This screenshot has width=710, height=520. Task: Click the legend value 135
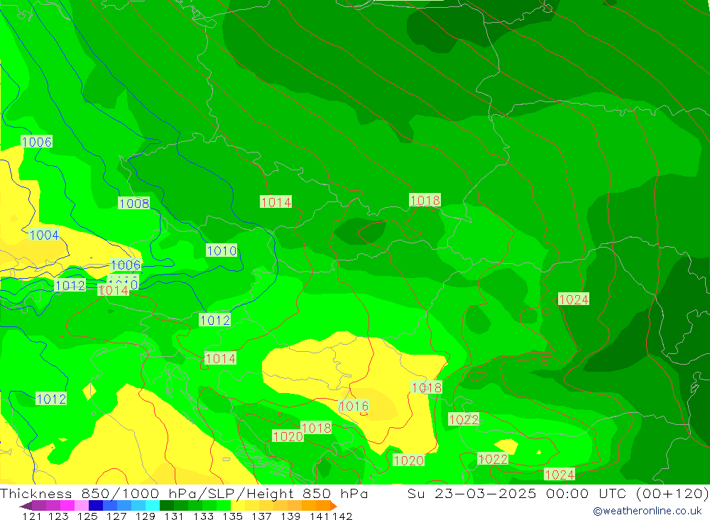232,516
